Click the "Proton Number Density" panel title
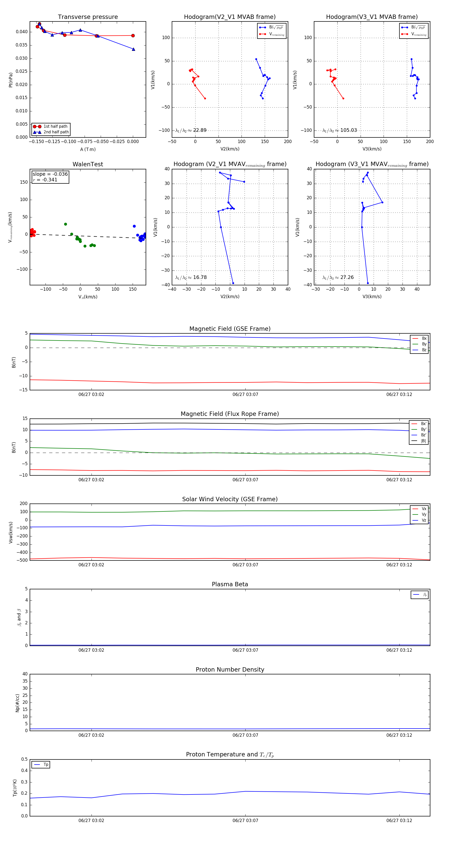Image resolution: width=460 pixels, height=843 pixels. click(x=230, y=670)
